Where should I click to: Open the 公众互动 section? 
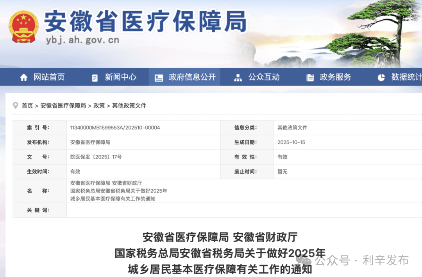click(264, 76)
